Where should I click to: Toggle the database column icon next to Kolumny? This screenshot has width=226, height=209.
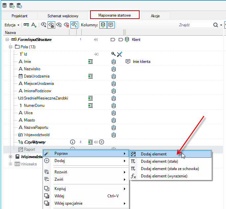point(103,25)
